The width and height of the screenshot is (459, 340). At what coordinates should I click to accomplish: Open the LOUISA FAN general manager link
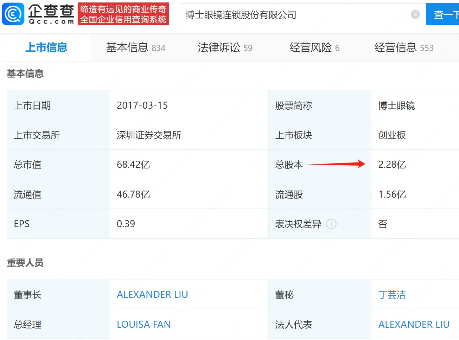pos(144,325)
